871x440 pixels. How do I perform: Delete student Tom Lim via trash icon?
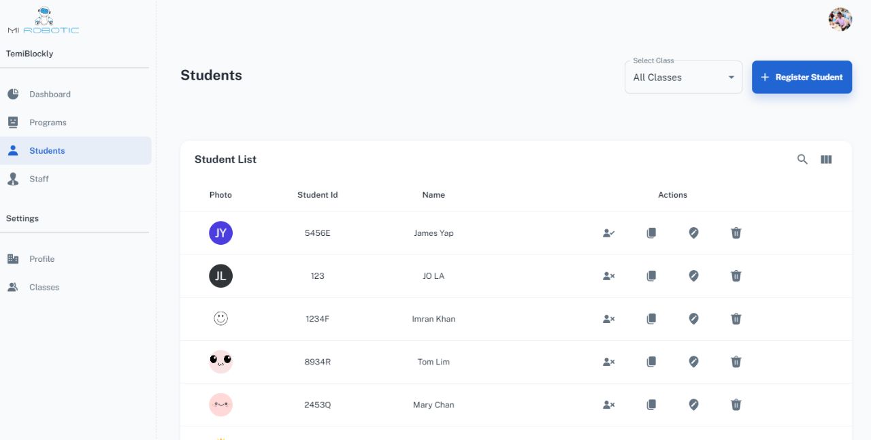coord(736,362)
